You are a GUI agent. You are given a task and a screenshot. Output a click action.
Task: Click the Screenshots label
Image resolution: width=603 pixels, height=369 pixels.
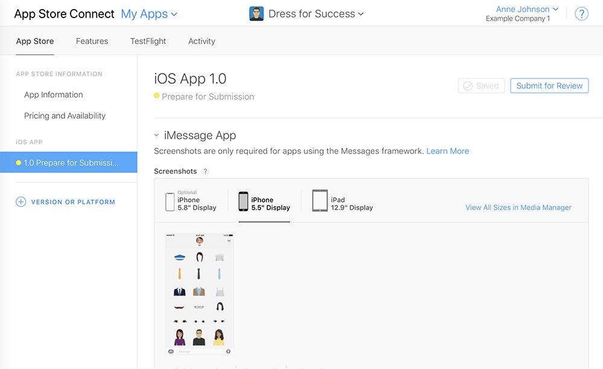175,171
